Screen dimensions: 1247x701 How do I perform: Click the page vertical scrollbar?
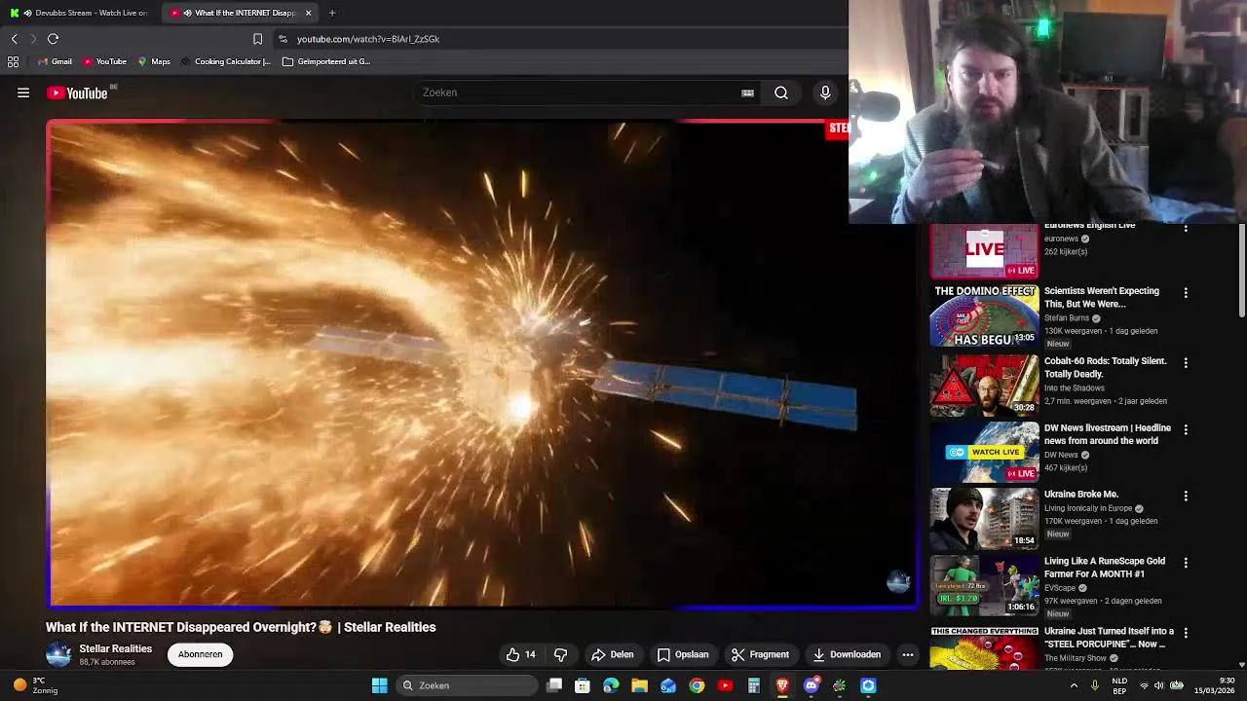click(x=1242, y=271)
